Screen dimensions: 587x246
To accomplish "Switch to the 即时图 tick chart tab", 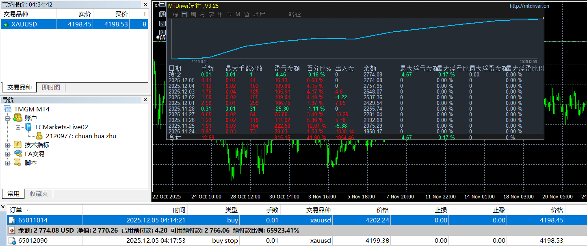I will click(51, 87).
